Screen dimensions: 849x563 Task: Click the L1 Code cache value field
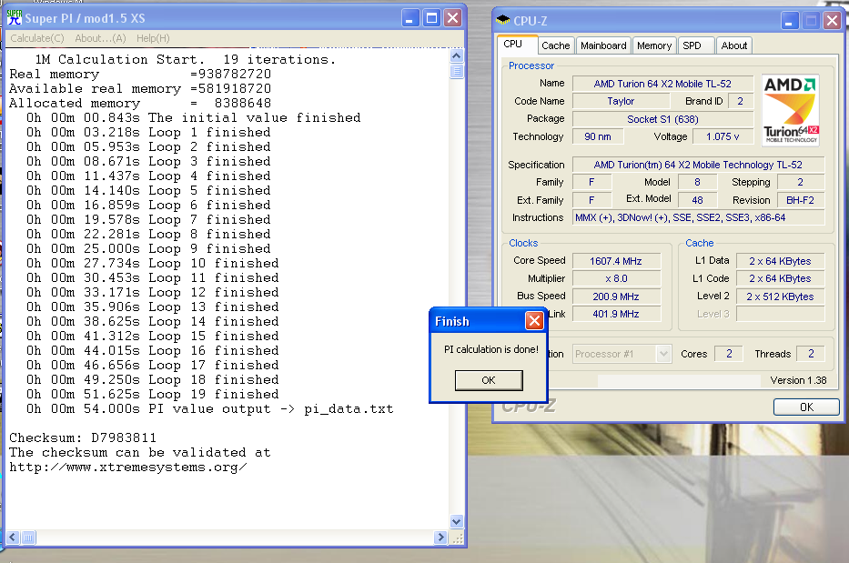tap(780, 278)
